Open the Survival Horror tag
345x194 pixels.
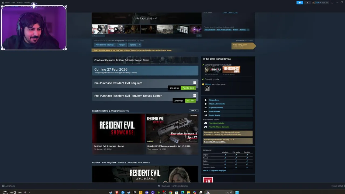tap(209, 30)
